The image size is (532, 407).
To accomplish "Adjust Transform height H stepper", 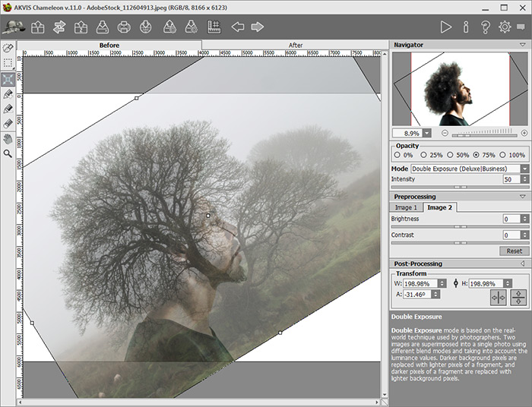I will coord(508,283).
